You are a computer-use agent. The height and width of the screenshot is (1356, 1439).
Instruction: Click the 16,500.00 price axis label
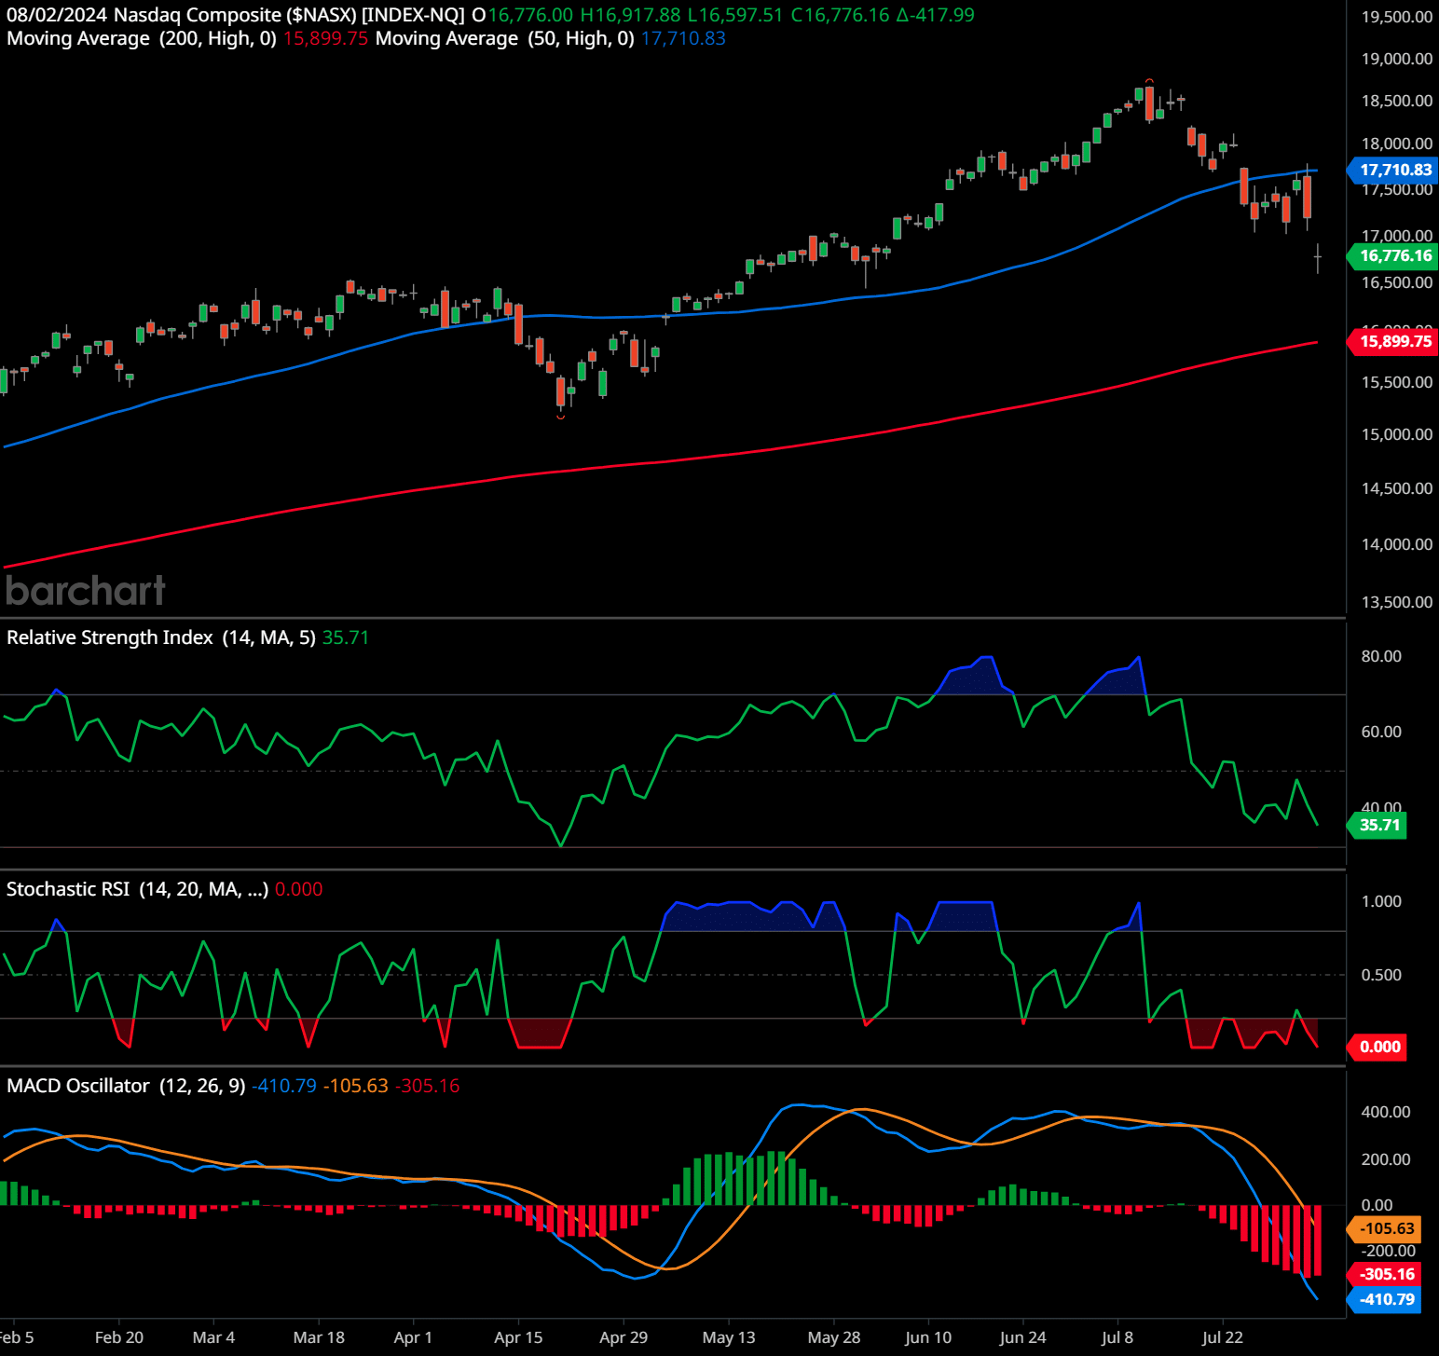point(1396,282)
